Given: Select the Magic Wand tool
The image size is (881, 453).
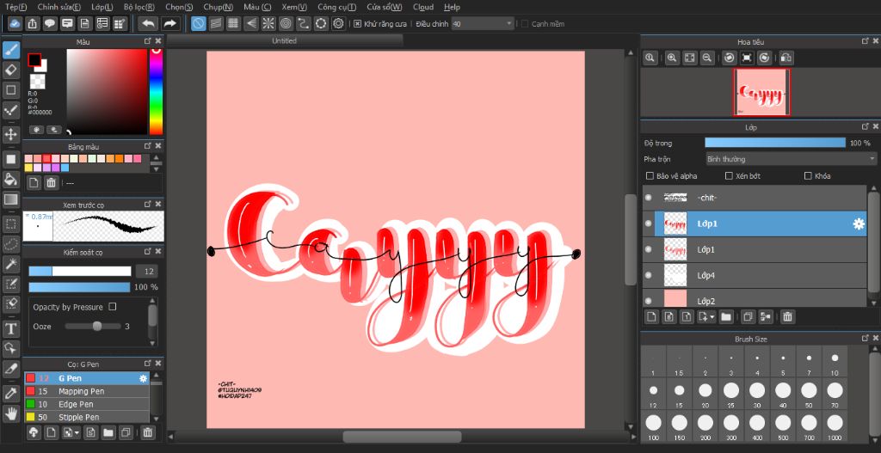Looking at the screenshot, I should 10,264.
